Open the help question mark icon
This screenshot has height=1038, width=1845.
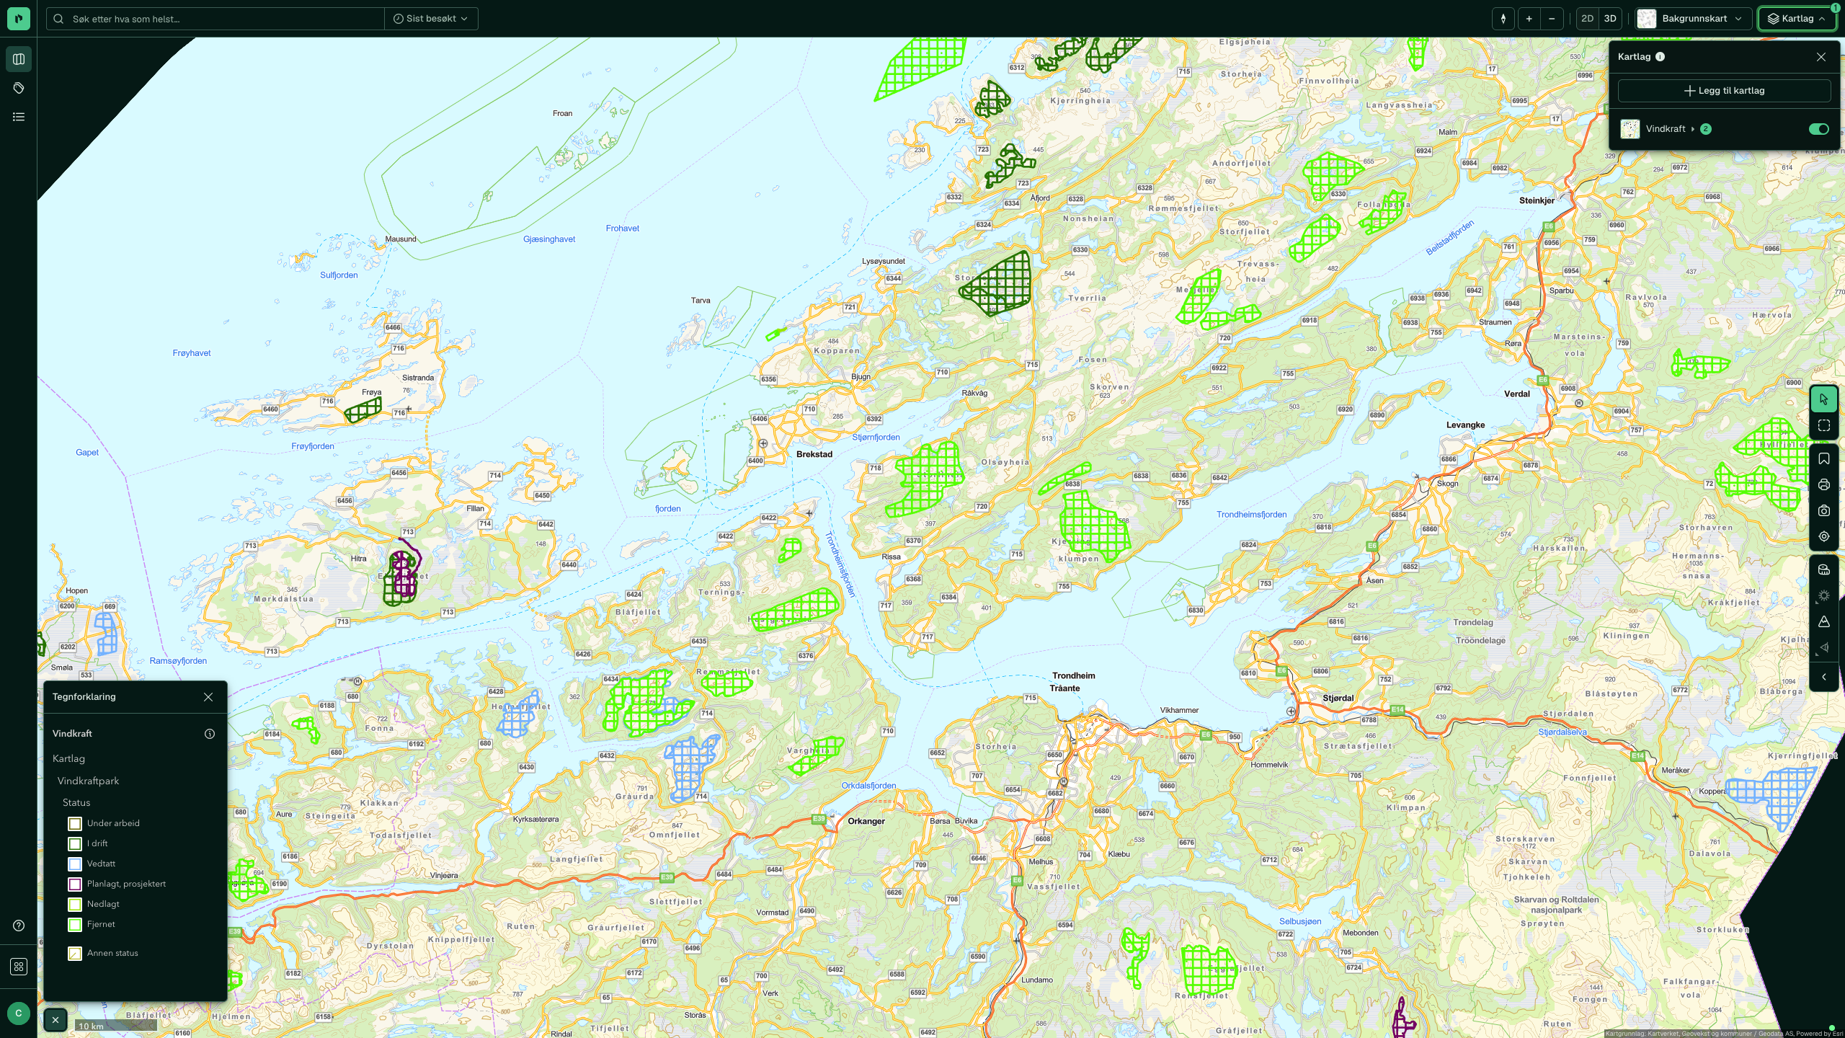click(19, 926)
